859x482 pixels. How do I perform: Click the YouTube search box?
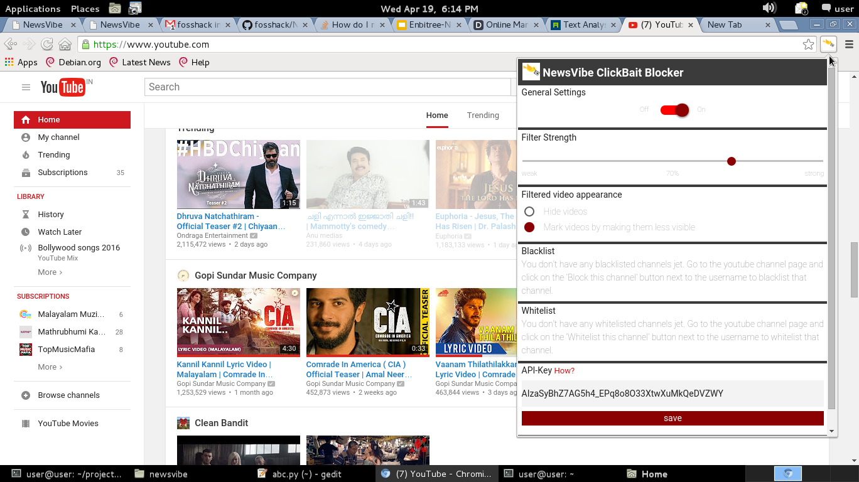click(x=328, y=87)
